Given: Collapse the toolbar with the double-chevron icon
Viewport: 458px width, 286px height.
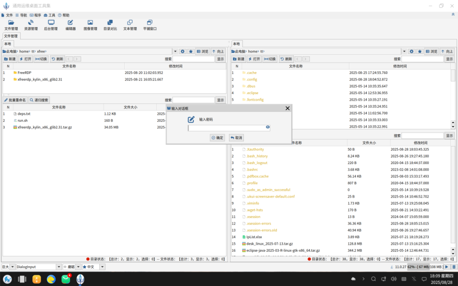Looking at the screenshot, I should click(453, 14).
